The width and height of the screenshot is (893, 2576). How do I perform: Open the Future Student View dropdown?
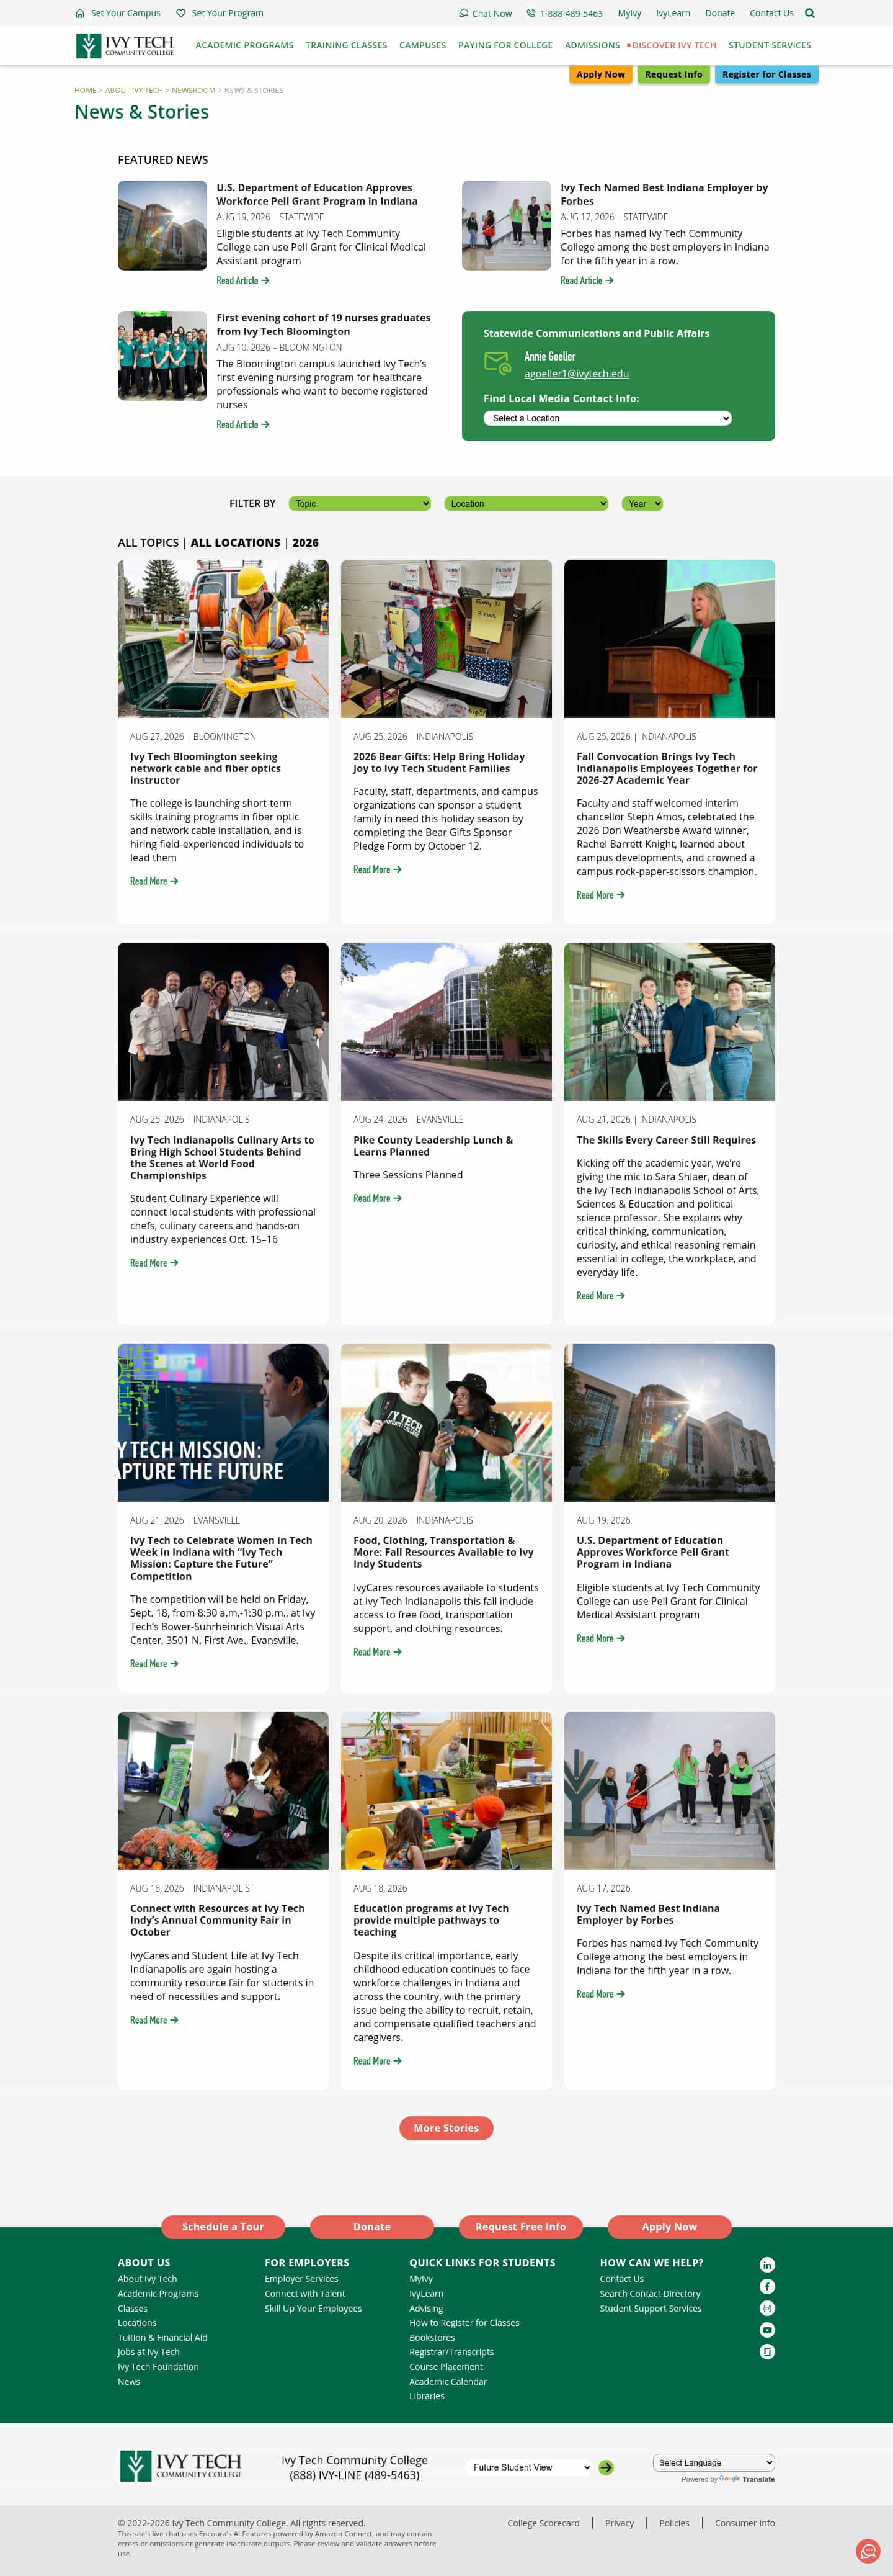point(530,2467)
